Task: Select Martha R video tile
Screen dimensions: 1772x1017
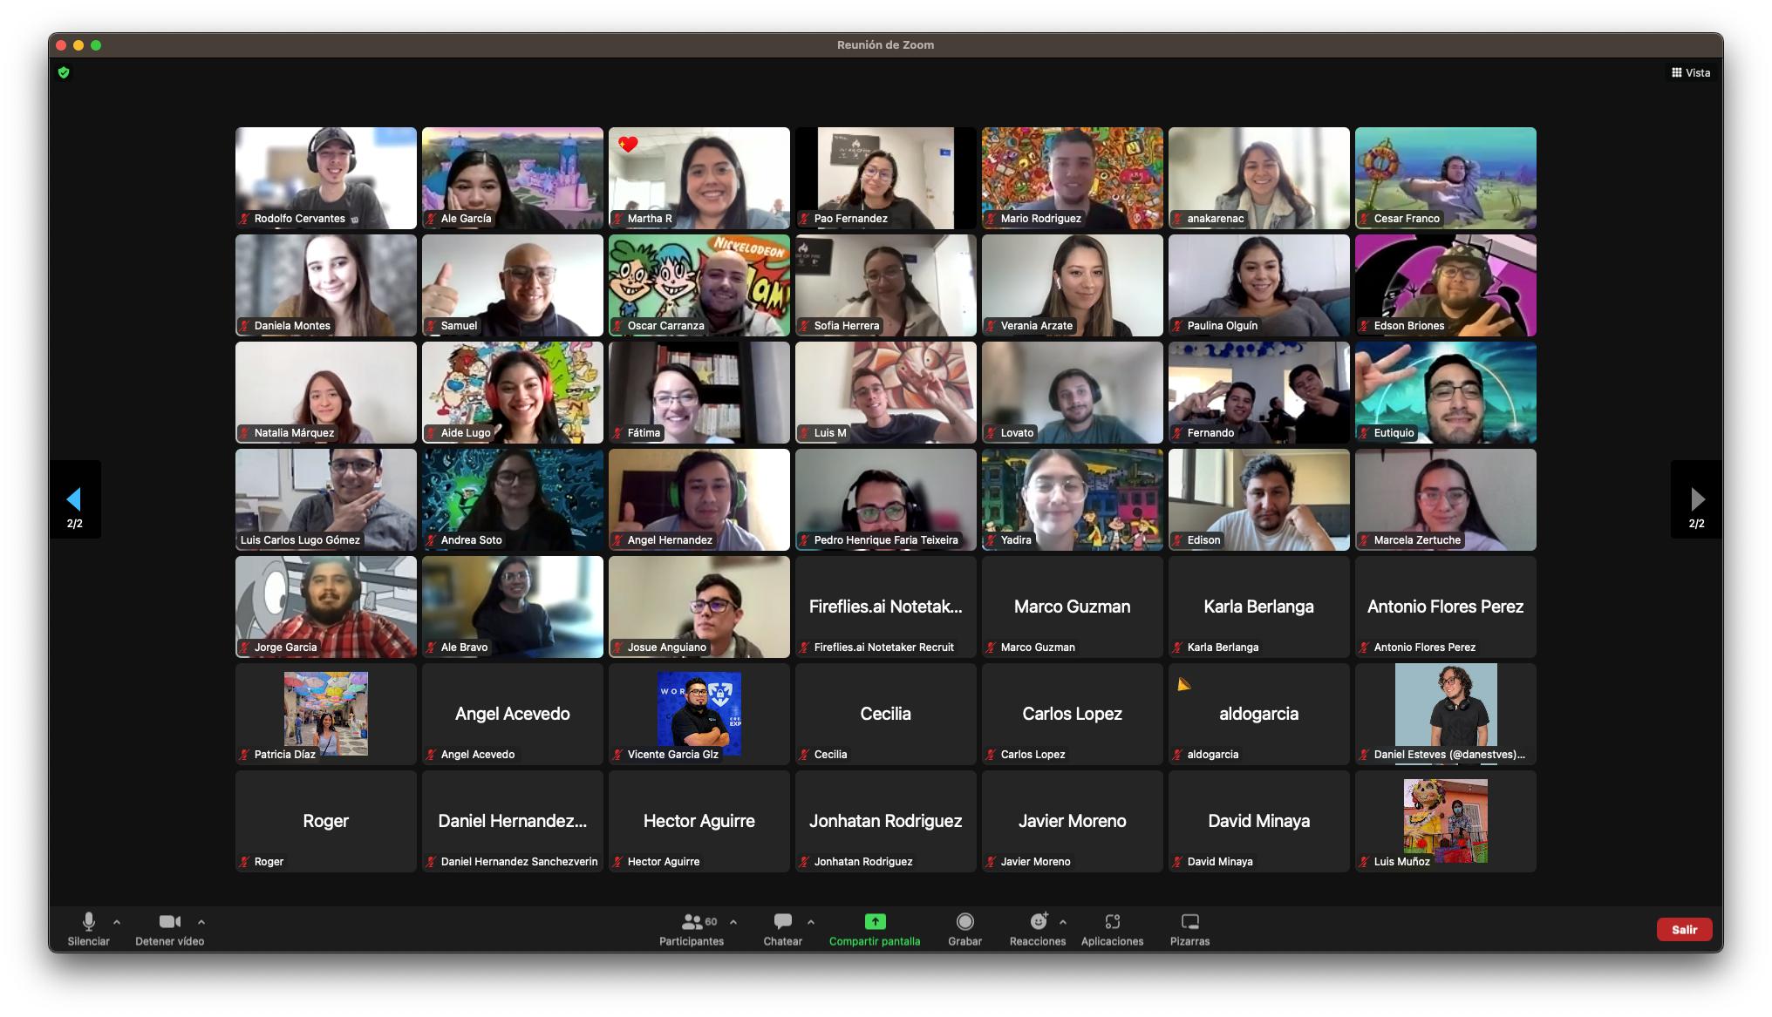Action: 699,178
